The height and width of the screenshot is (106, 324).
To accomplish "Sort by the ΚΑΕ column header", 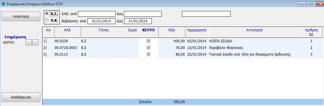I will (x=68, y=32).
